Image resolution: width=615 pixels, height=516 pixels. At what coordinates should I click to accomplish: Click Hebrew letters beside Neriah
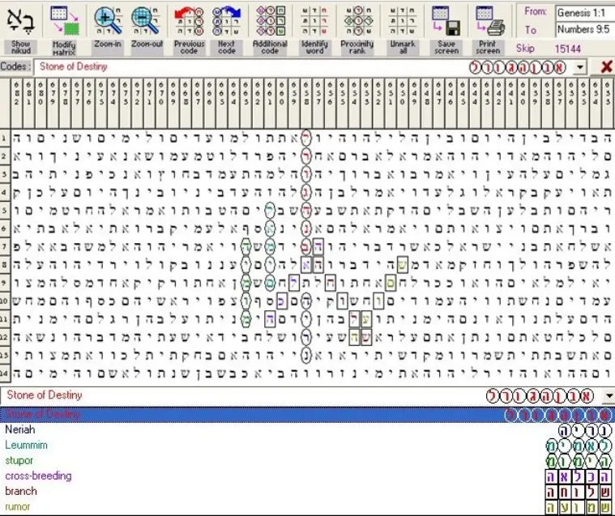coord(585,430)
